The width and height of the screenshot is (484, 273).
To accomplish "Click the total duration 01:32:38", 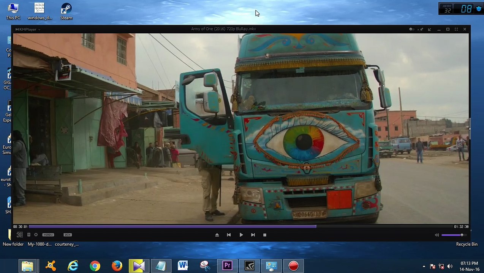I will pyautogui.click(x=461, y=227).
